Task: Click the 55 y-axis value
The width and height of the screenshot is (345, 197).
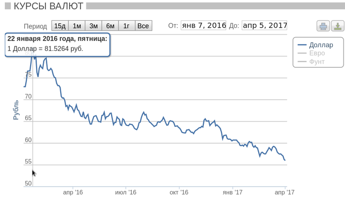Action: [x=28, y=161]
